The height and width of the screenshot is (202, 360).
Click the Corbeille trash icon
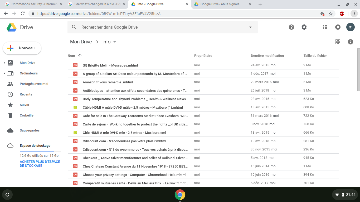10,115
